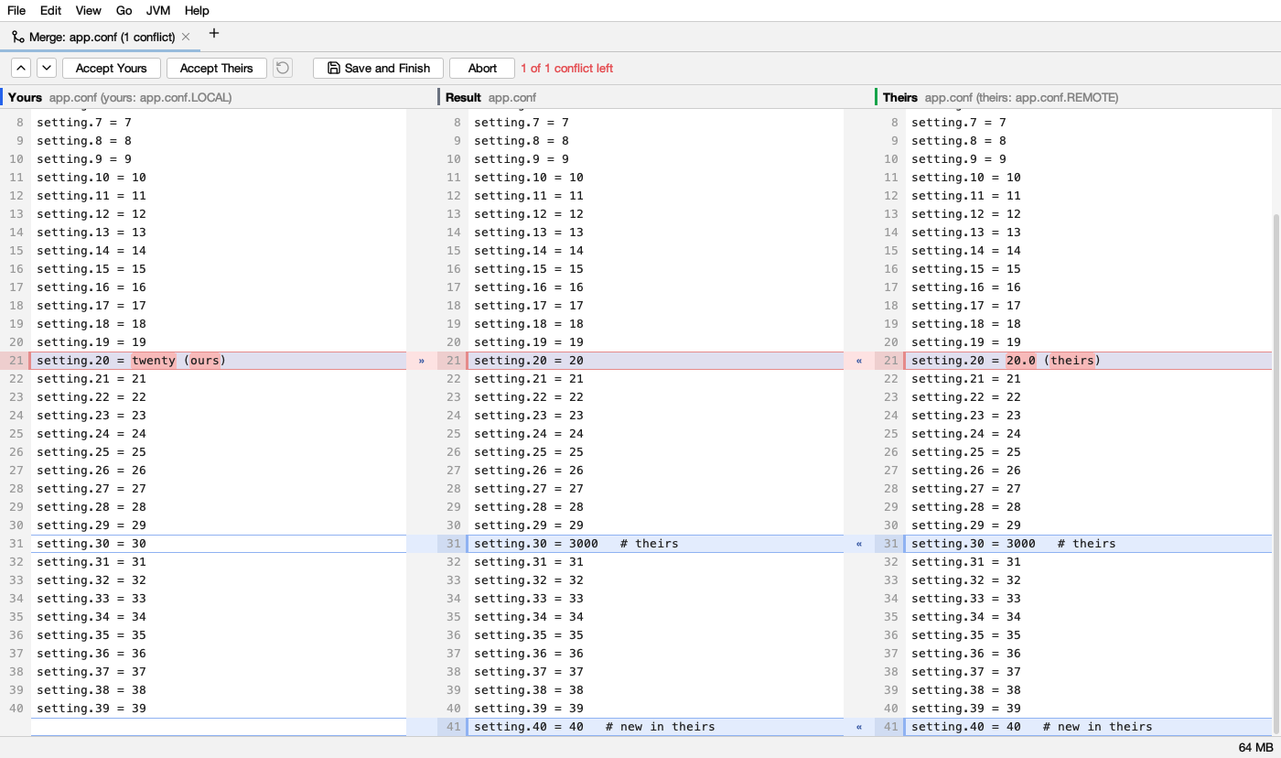The height and width of the screenshot is (758, 1281).
Task: Click "setting.30 = 30" line in Yours pane
Action: 91,544
